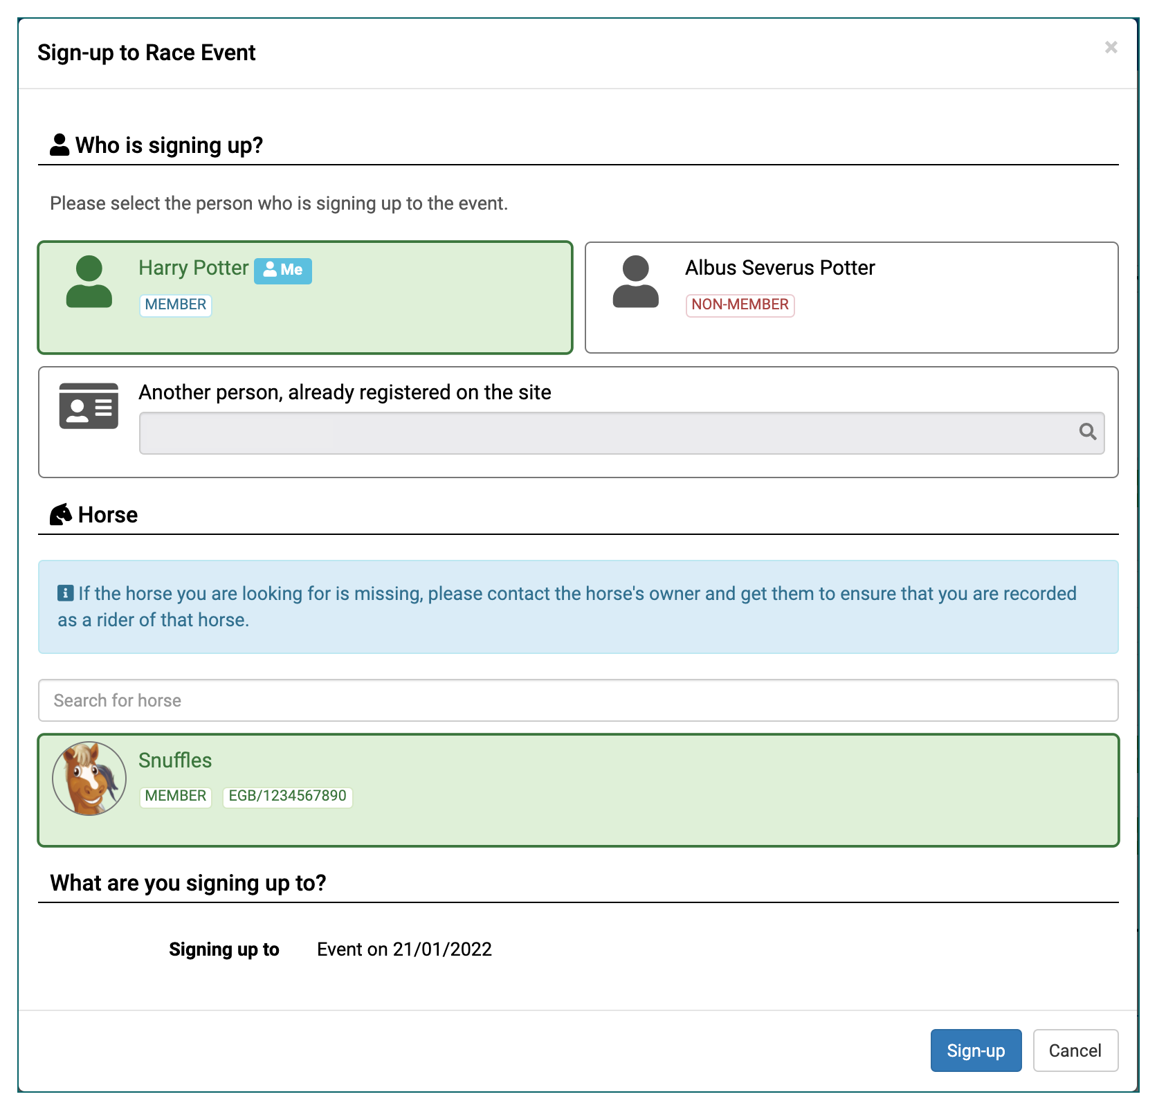
Task: Close the Sign-up to Race Event dialog
Action: [1111, 47]
